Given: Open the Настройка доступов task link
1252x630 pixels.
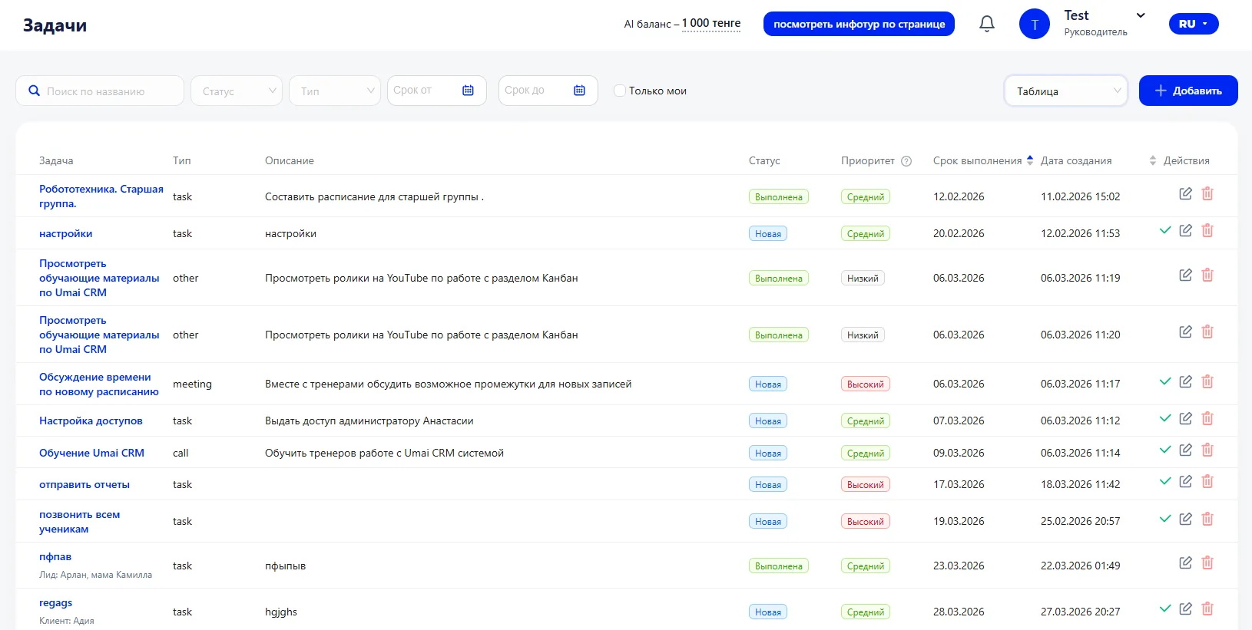Looking at the screenshot, I should pos(91,421).
